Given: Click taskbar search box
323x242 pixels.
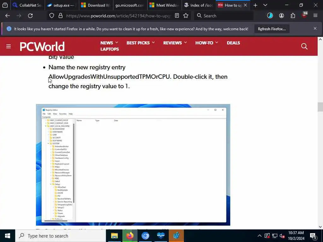Looking at the screenshot, I should [x=61, y=236].
